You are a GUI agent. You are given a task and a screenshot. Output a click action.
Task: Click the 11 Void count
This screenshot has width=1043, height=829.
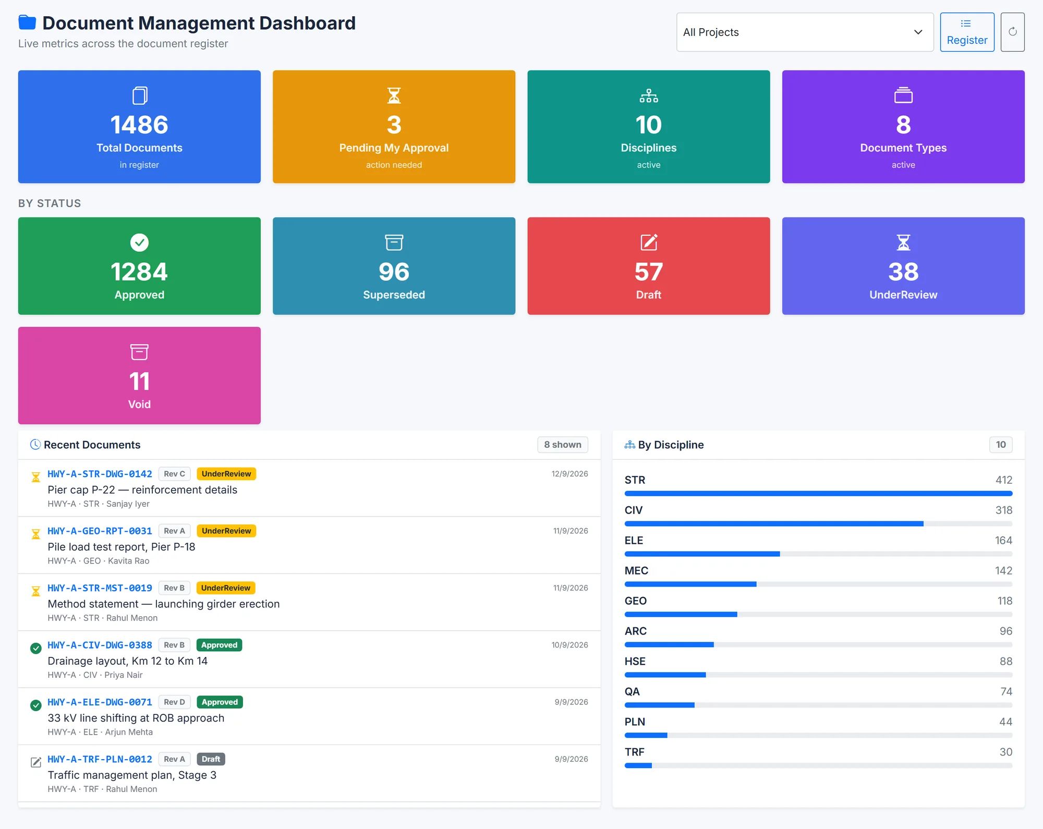pyautogui.click(x=139, y=381)
